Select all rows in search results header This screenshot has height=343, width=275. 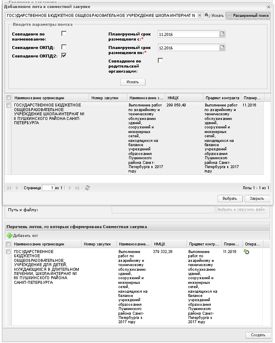click(x=8, y=98)
